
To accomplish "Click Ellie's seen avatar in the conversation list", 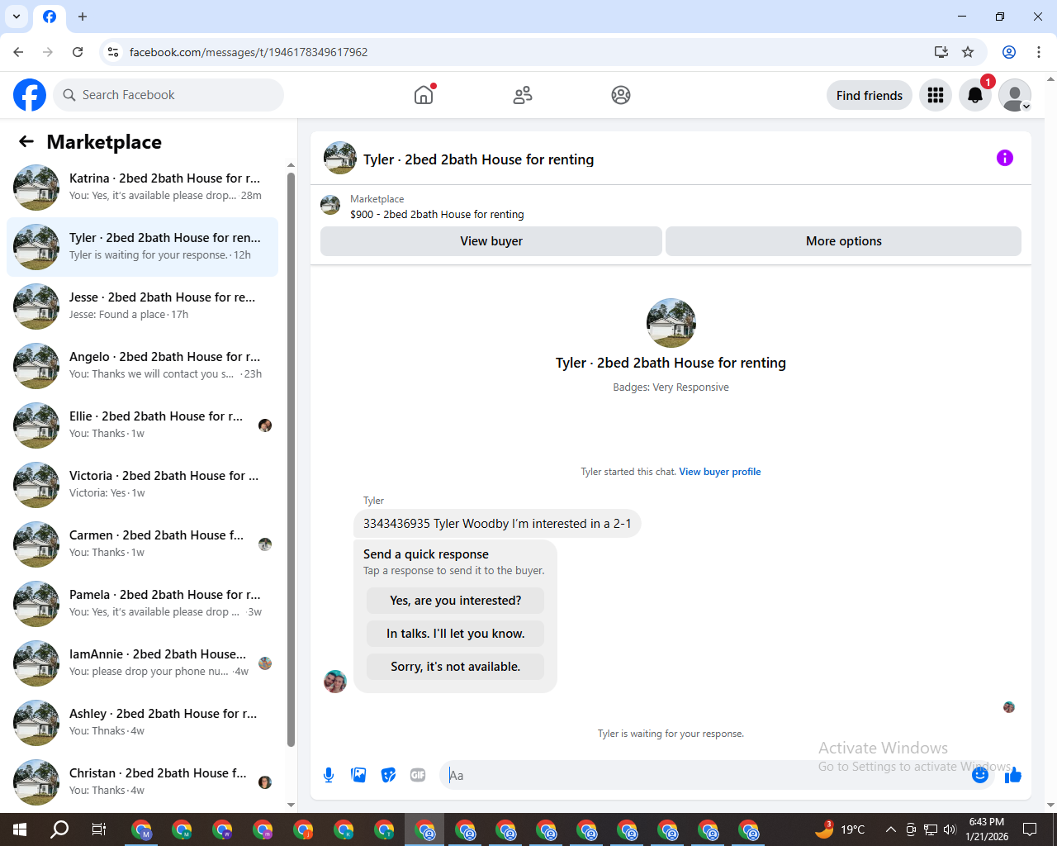I will pyautogui.click(x=265, y=425).
